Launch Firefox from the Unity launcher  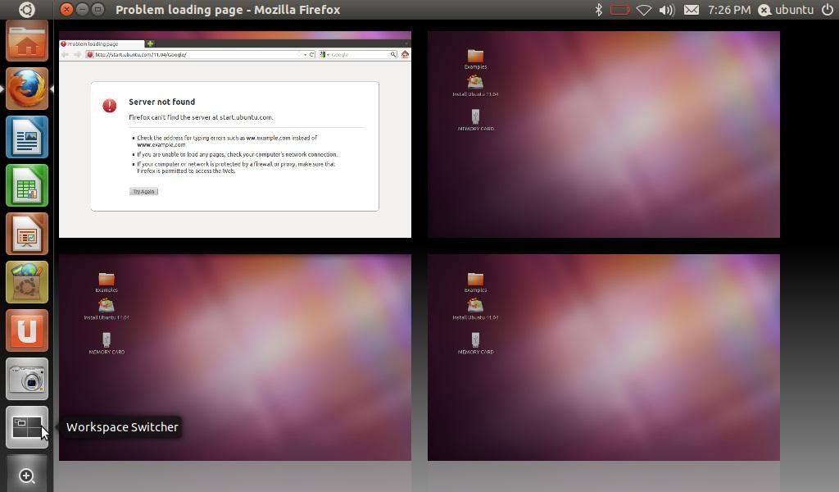pos(27,89)
